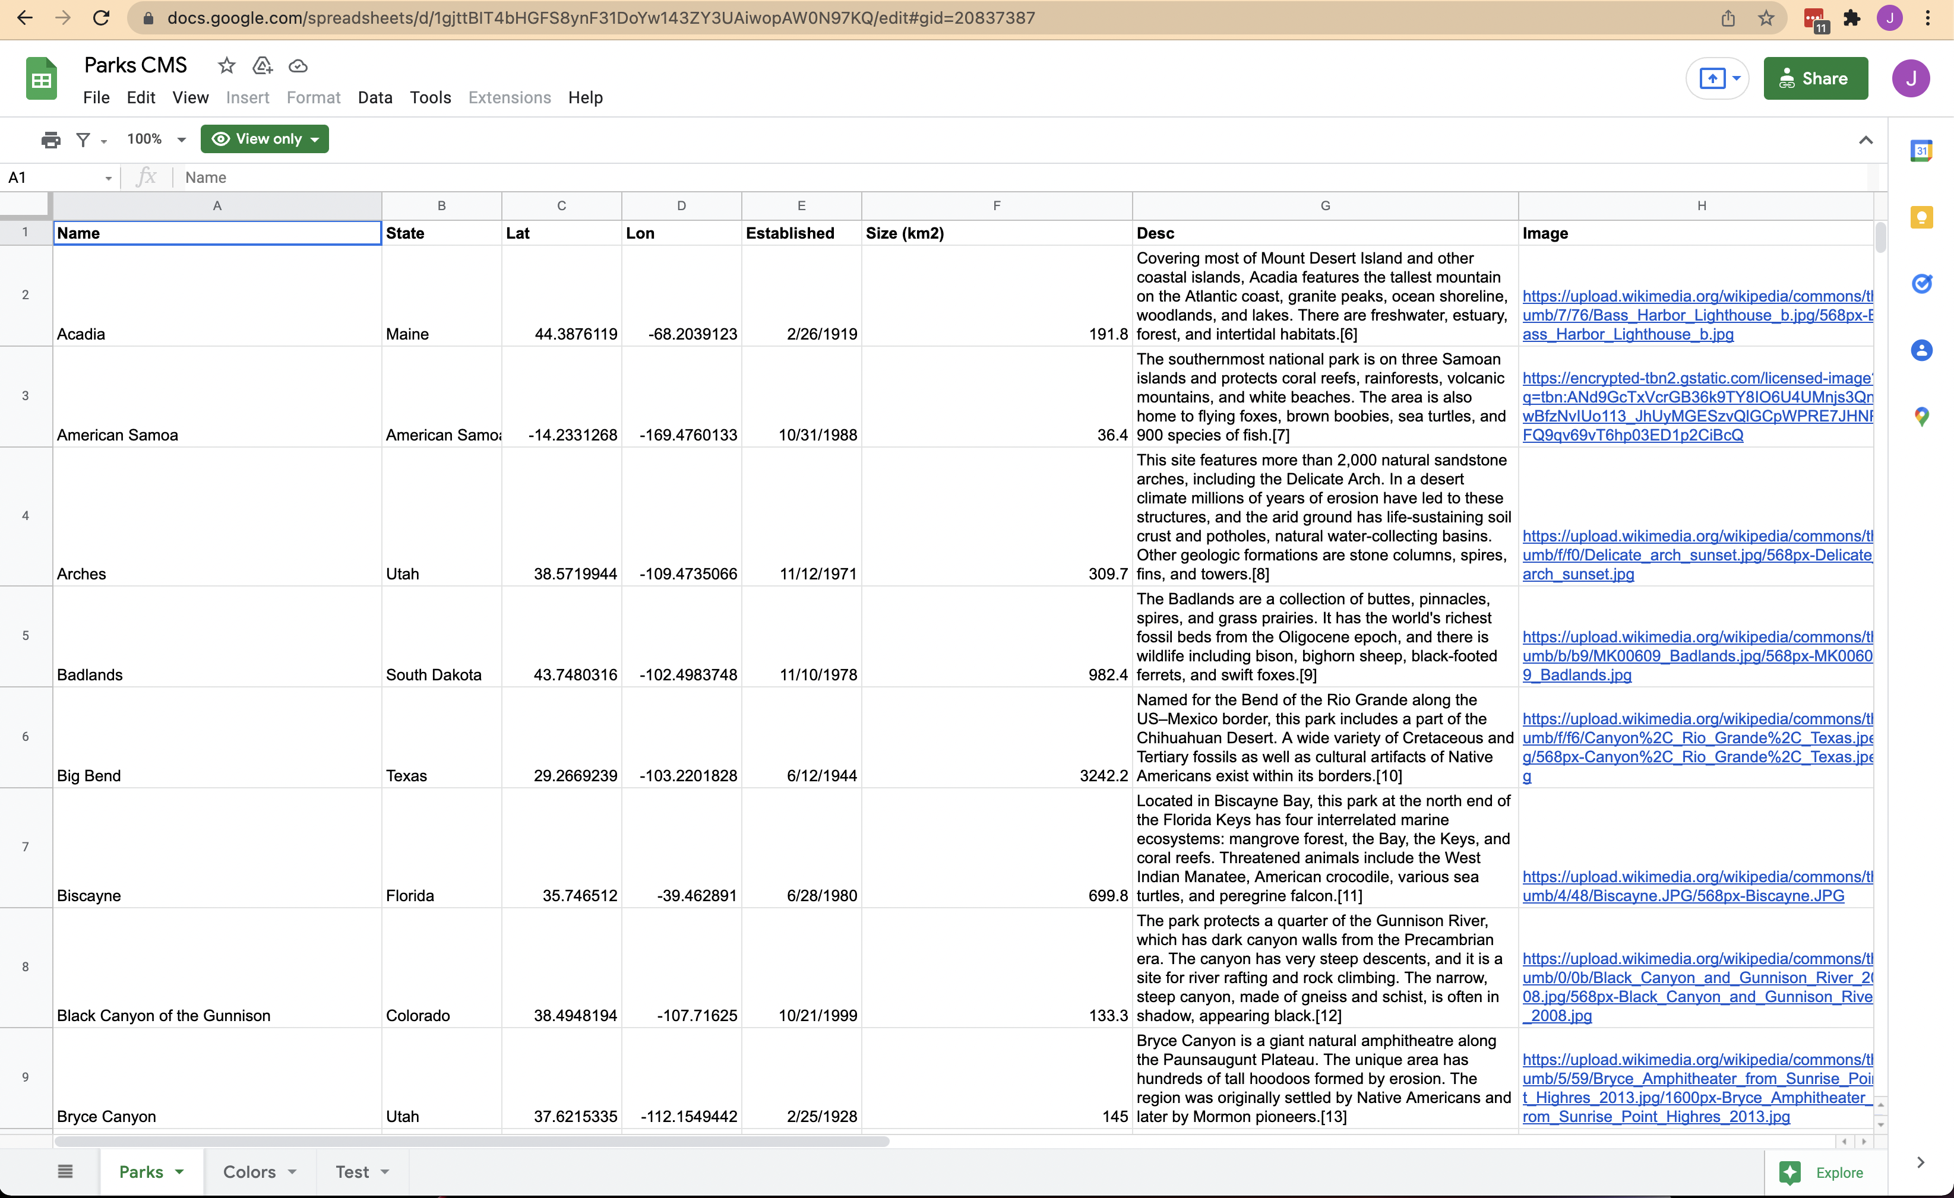The image size is (1954, 1198).
Task: Click the add to Drive icon
Action: point(263,66)
